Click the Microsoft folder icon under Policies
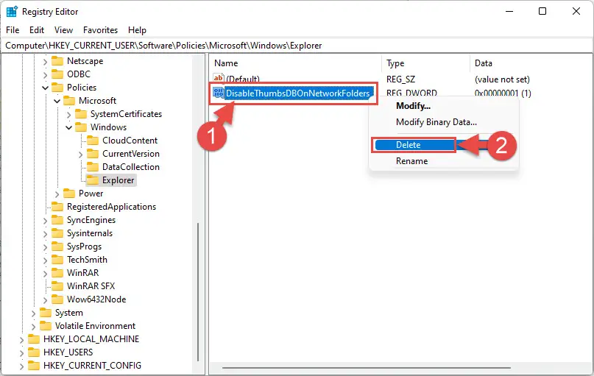Image resolution: width=594 pixels, height=376 pixels. [69, 101]
